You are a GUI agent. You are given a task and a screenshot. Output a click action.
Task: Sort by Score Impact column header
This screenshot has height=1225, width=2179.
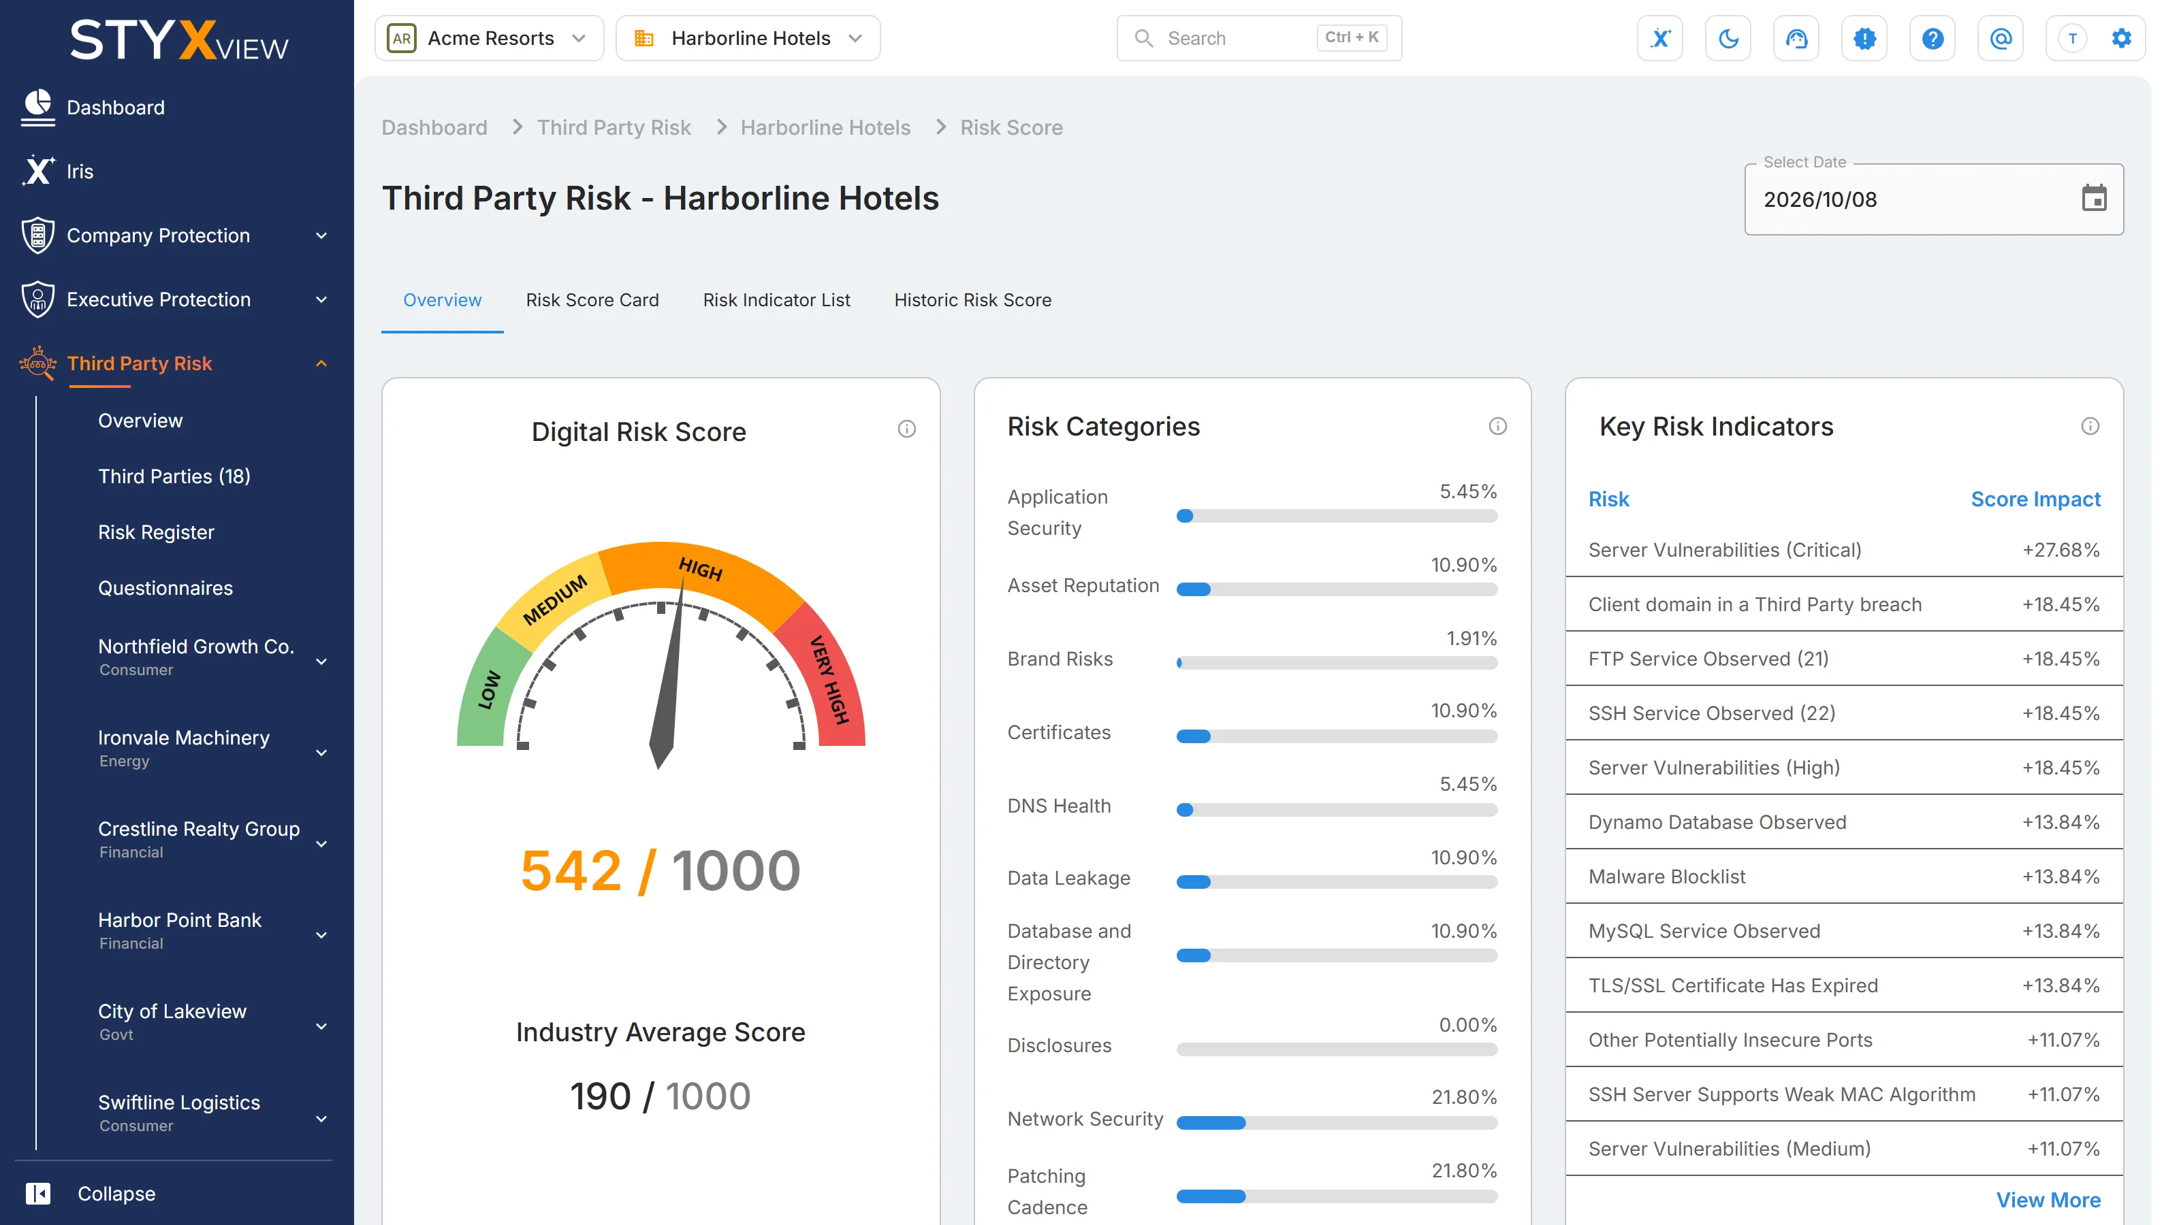click(x=2035, y=499)
